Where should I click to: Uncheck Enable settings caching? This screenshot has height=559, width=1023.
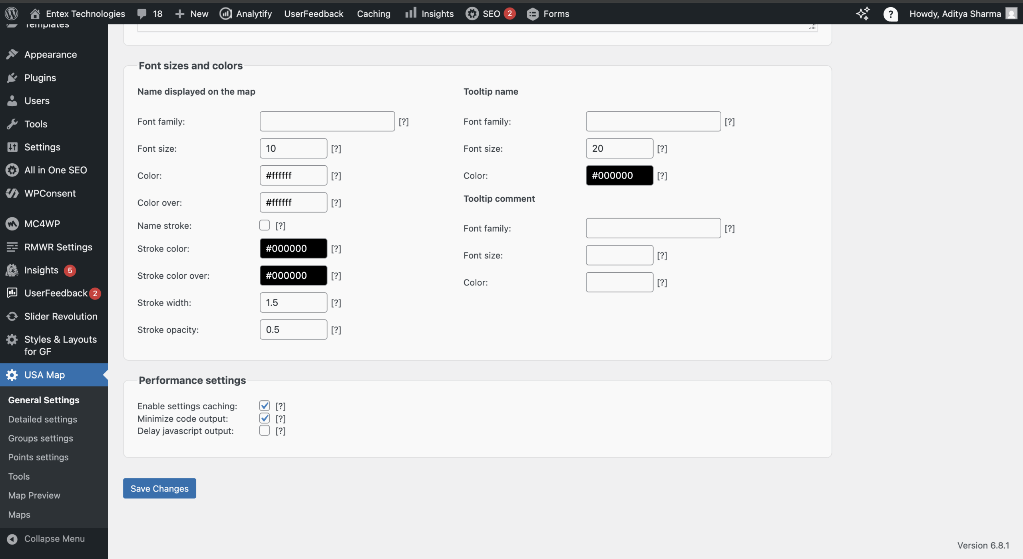(264, 406)
